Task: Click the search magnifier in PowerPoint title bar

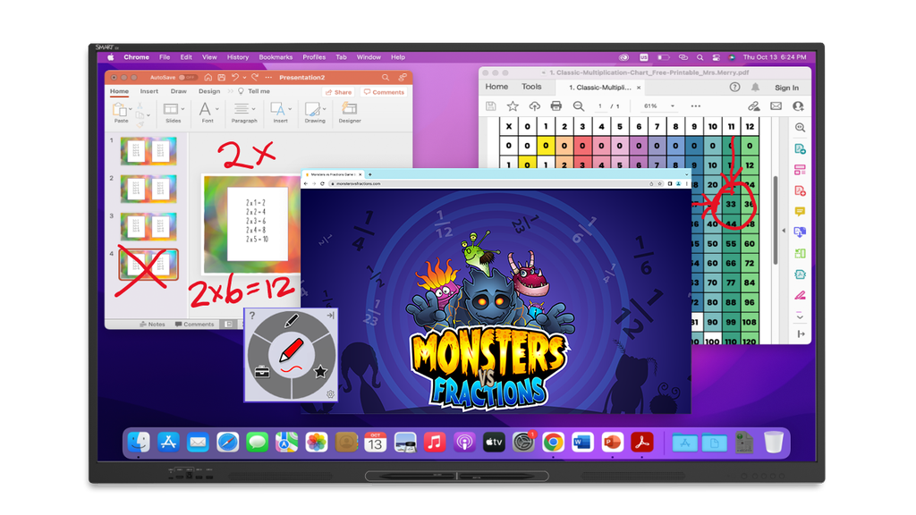Action: (x=385, y=77)
